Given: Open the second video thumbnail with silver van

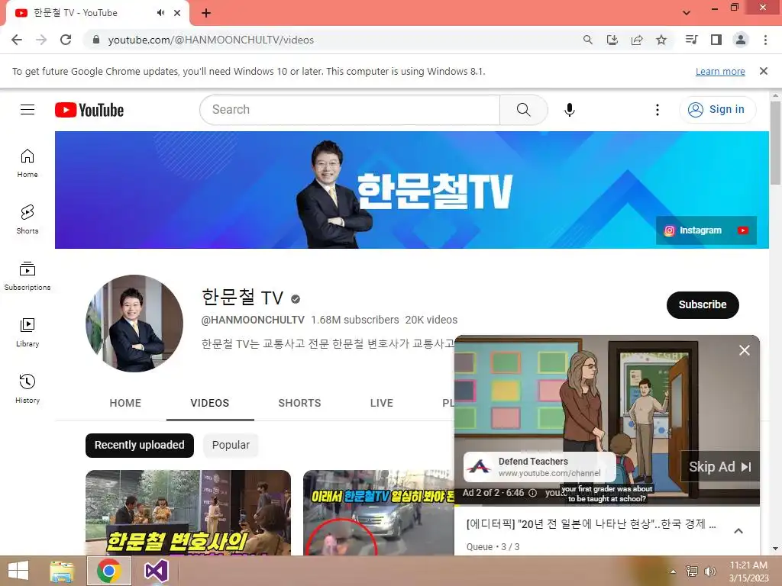Looking at the screenshot, I should point(379,512).
